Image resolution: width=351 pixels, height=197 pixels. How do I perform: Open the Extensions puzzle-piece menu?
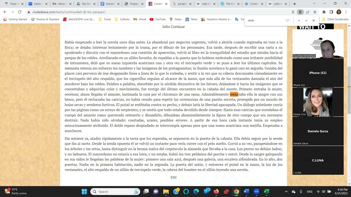click(x=324, y=12)
